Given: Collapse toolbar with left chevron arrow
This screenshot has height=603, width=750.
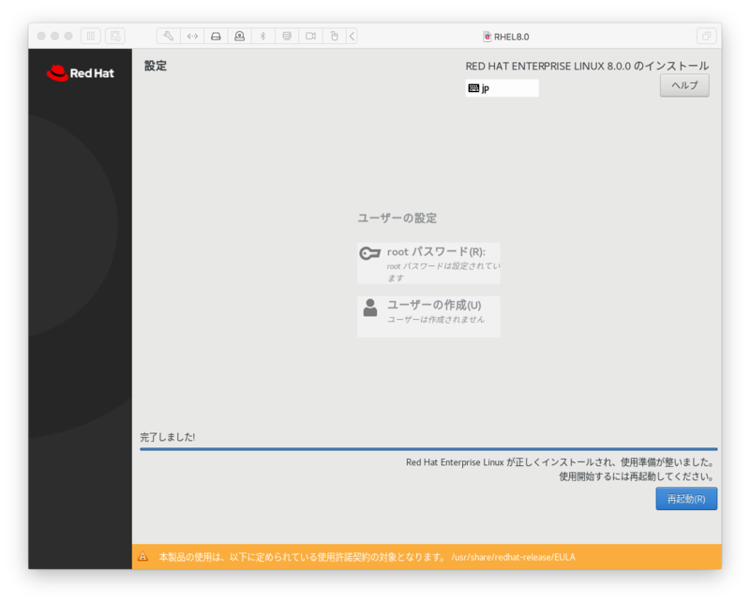Looking at the screenshot, I should [x=352, y=36].
